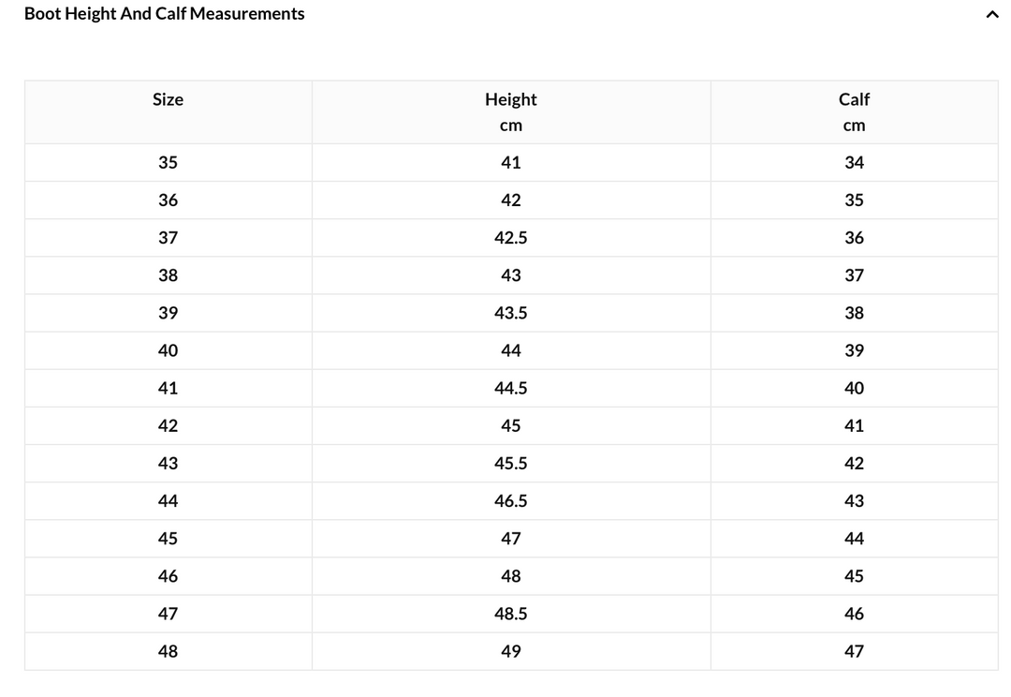Image resolution: width=1011 pixels, height=697 pixels.
Task: Click size 38 in the Size column
Action: [x=168, y=275]
